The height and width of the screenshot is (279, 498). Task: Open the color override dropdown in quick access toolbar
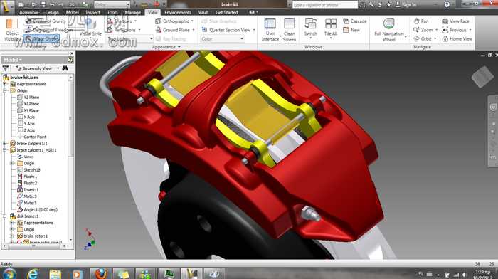pos(112,4)
